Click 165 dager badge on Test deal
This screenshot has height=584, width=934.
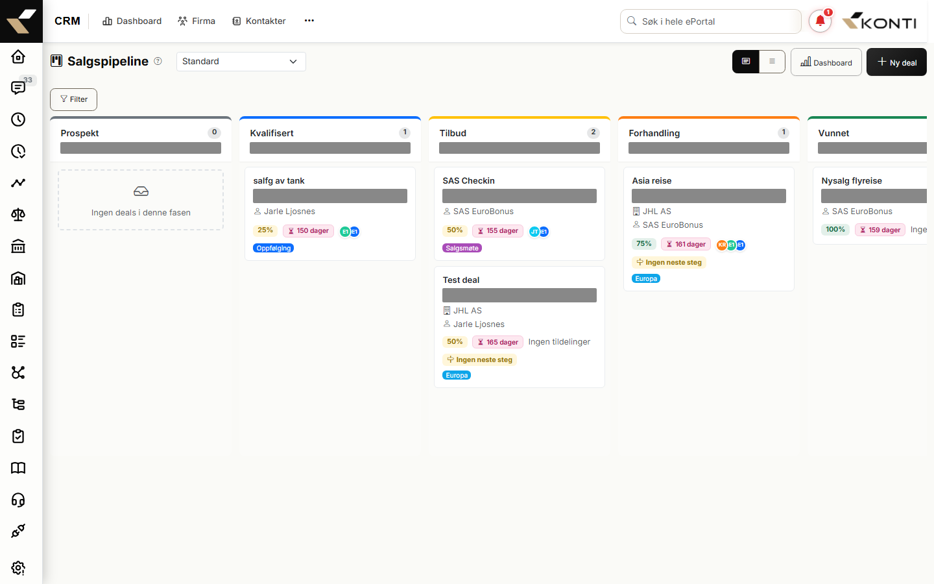[x=497, y=342]
